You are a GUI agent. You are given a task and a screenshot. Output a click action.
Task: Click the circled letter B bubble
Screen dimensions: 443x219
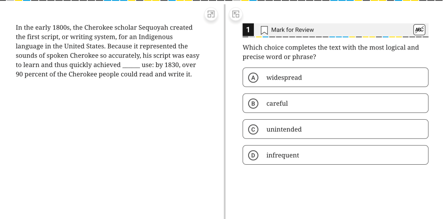(x=253, y=104)
